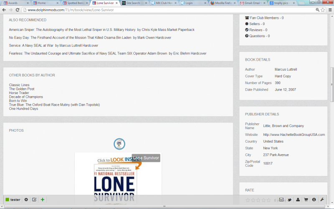334x209 pixels.
Task: Switch to the Home tab
Action: point(45,3)
